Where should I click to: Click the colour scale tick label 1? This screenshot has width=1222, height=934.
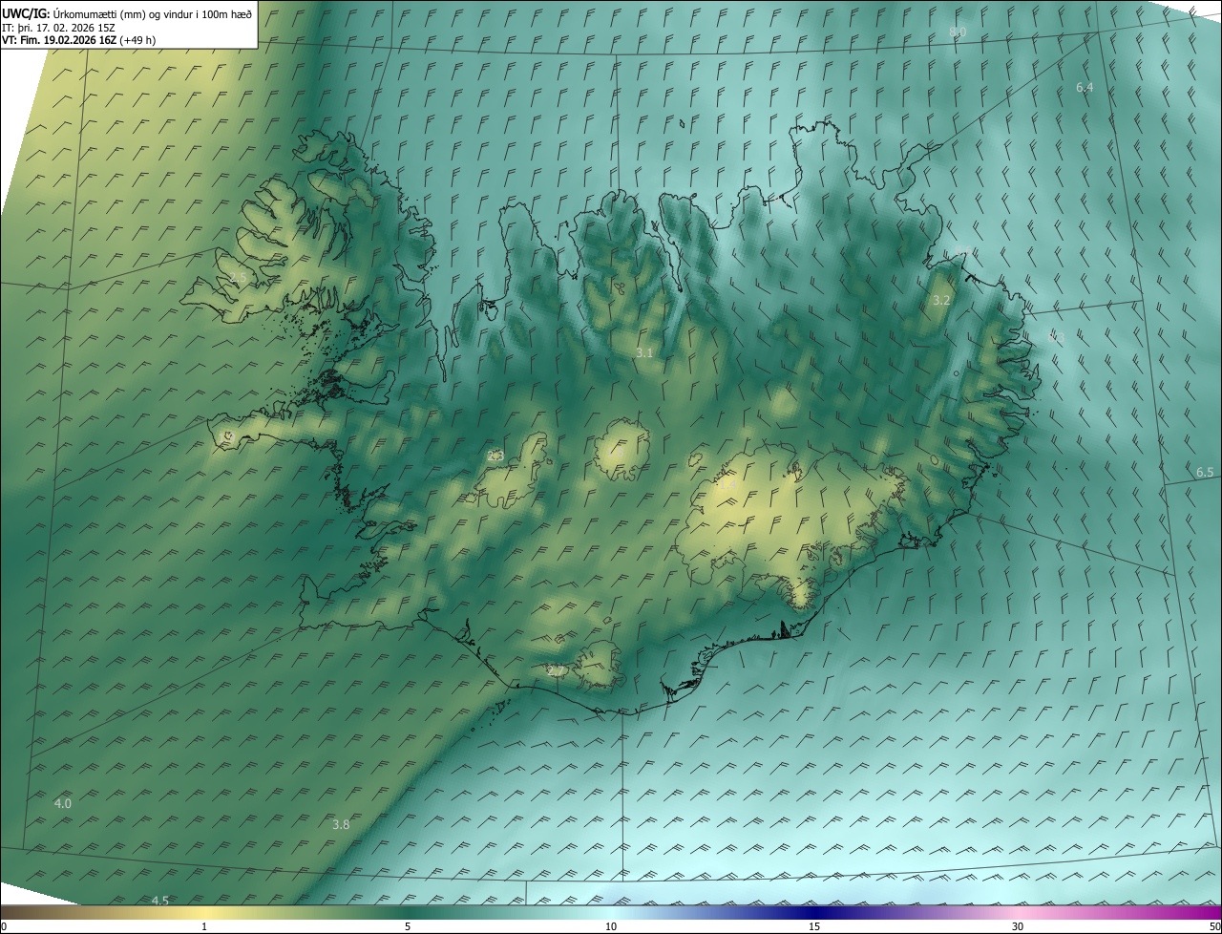[x=204, y=927]
